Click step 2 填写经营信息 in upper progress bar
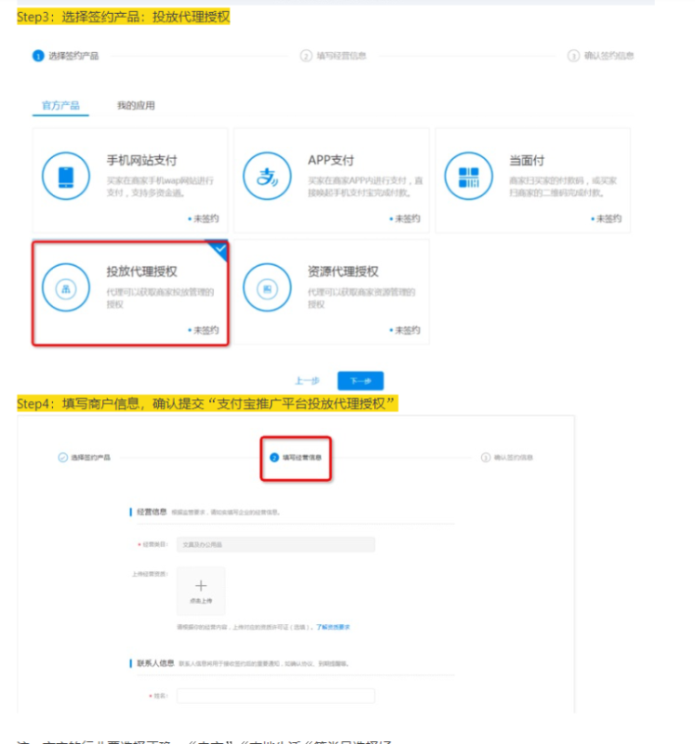The height and width of the screenshot is (744, 695). coord(333,56)
